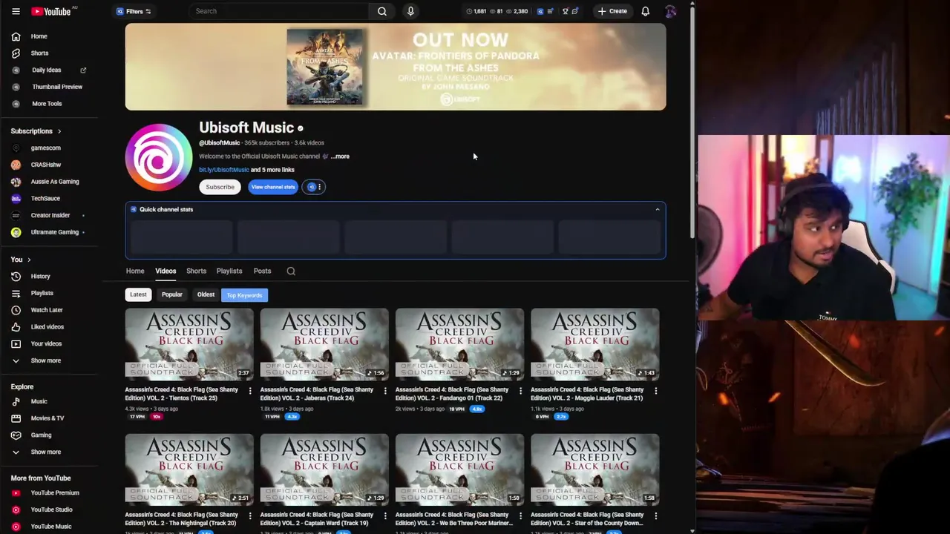The width and height of the screenshot is (950, 534).
Task: Open the notifications bell
Action: tap(645, 11)
